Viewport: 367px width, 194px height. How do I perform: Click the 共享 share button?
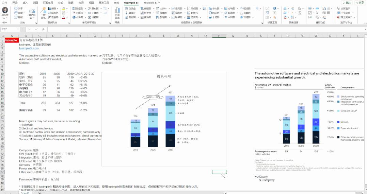click(360, 3)
